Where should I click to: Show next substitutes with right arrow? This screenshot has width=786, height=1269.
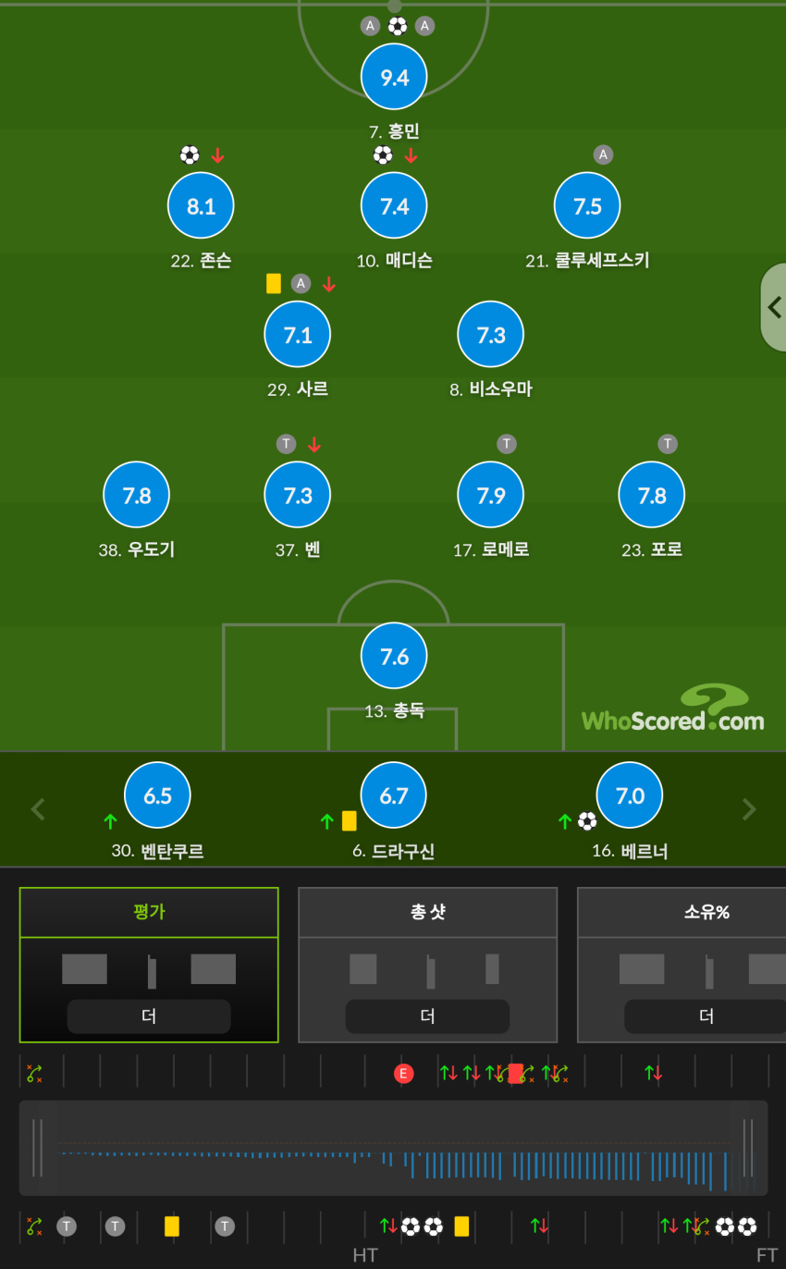(x=749, y=809)
